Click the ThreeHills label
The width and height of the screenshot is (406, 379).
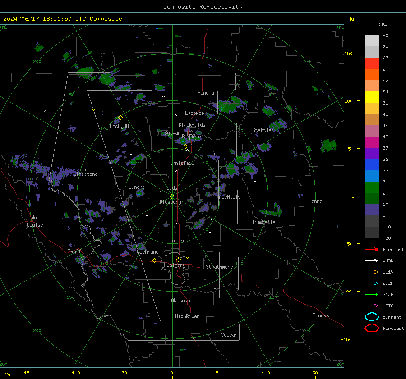(x=227, y=197)
